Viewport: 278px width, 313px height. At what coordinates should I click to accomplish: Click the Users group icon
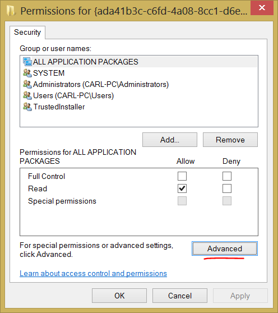click(27, 95)
